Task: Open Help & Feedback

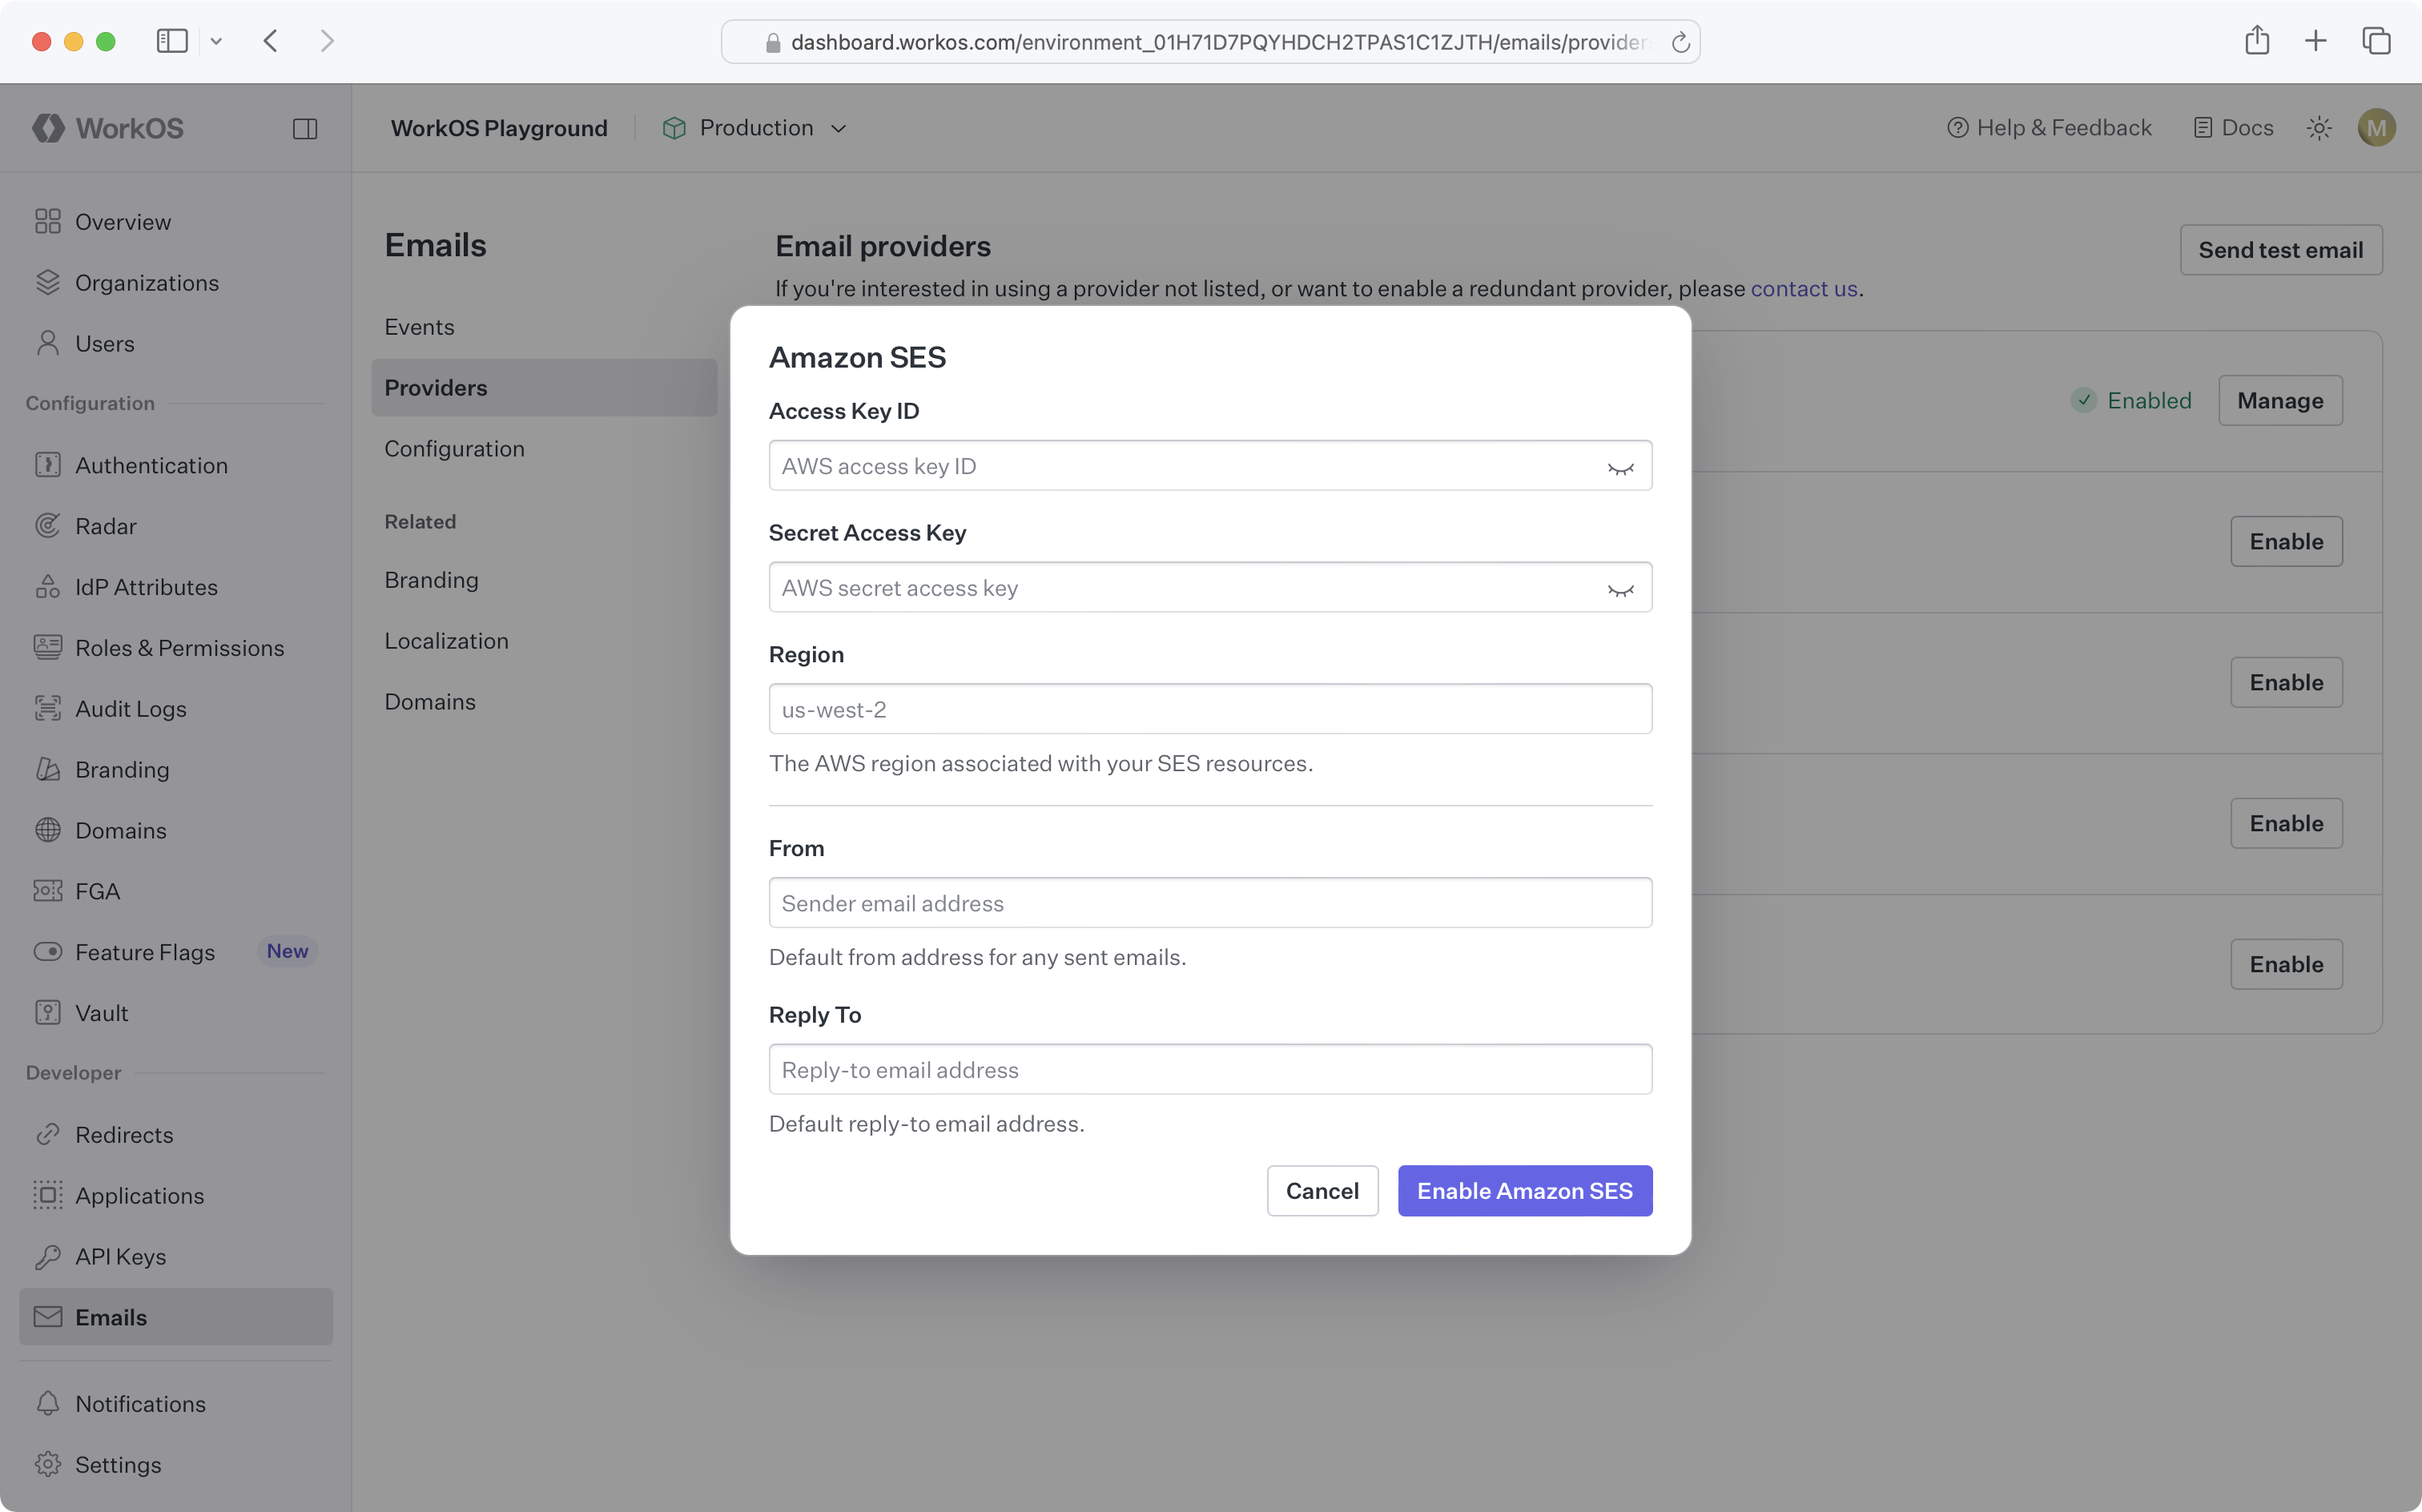Action: [2049, 128]
